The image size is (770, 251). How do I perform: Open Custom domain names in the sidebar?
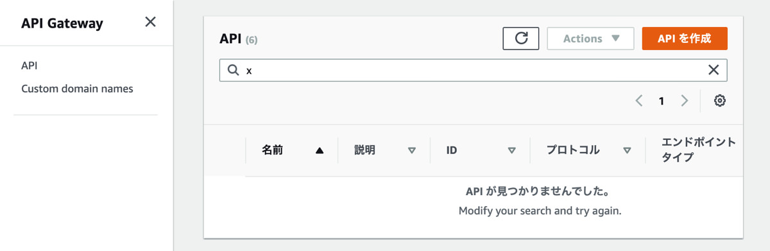pyautogui.click(x=77, y=89)
